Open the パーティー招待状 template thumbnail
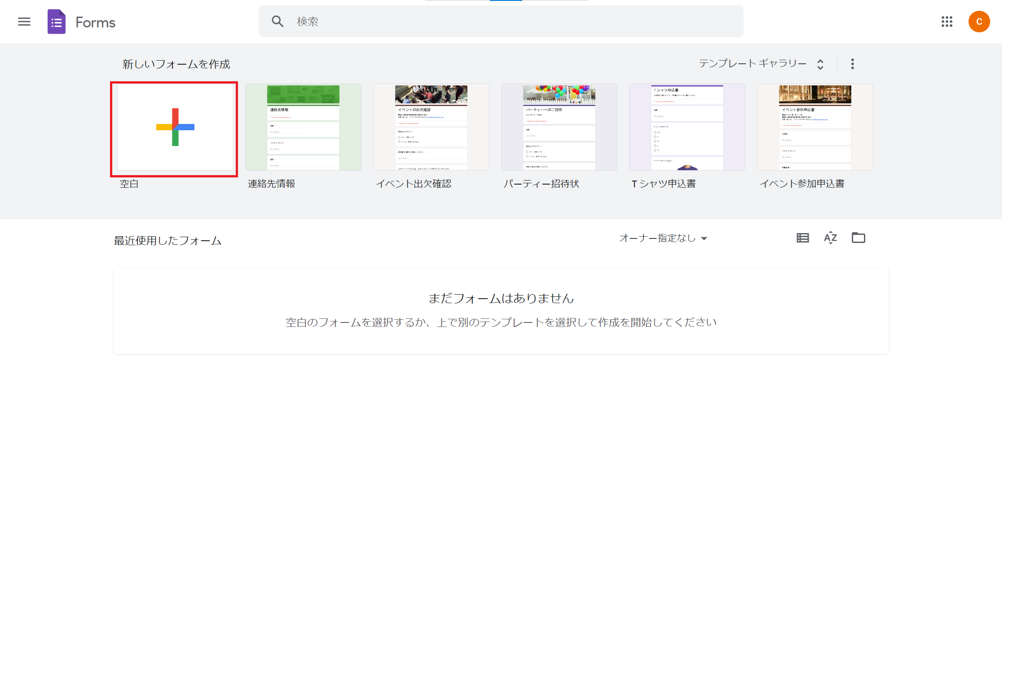Viewport: 1013px width, 675px height. pos(559,127)
